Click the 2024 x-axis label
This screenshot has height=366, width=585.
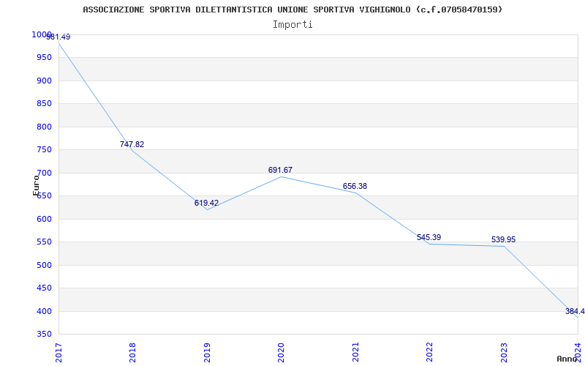578,353
